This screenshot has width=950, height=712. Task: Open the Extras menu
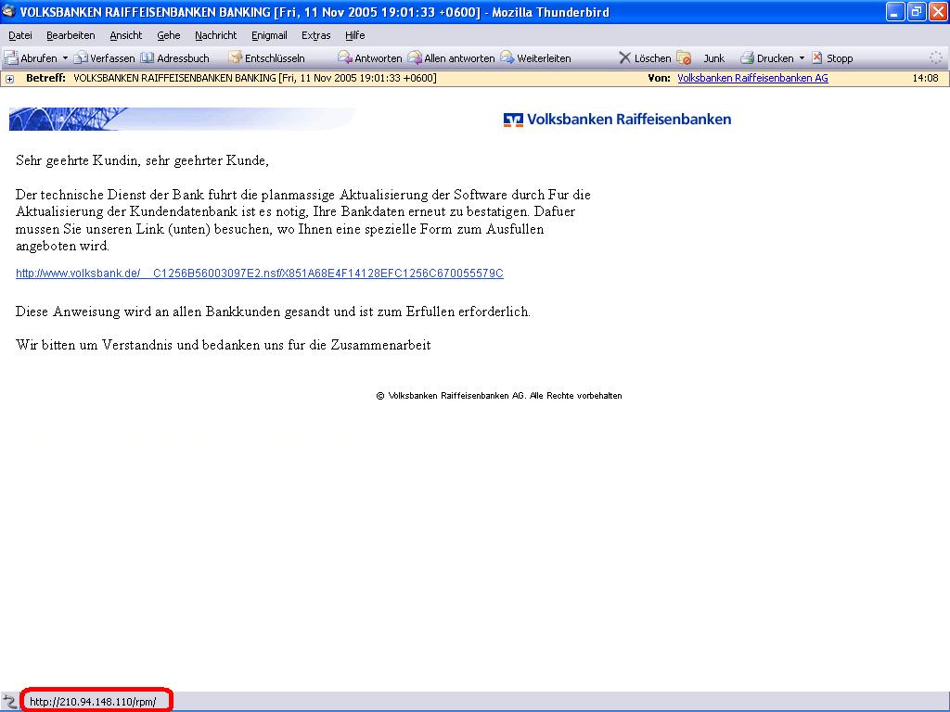pyautogui.click(x=315, y=35)
